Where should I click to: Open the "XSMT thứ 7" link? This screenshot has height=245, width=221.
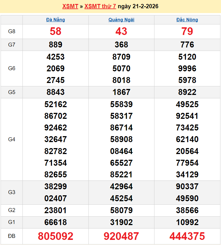coord(100,6)
